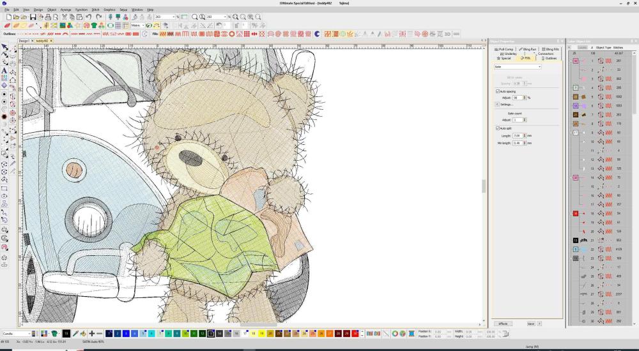Select black color swatch 13
639x351 pixels.
pos(211,334)
